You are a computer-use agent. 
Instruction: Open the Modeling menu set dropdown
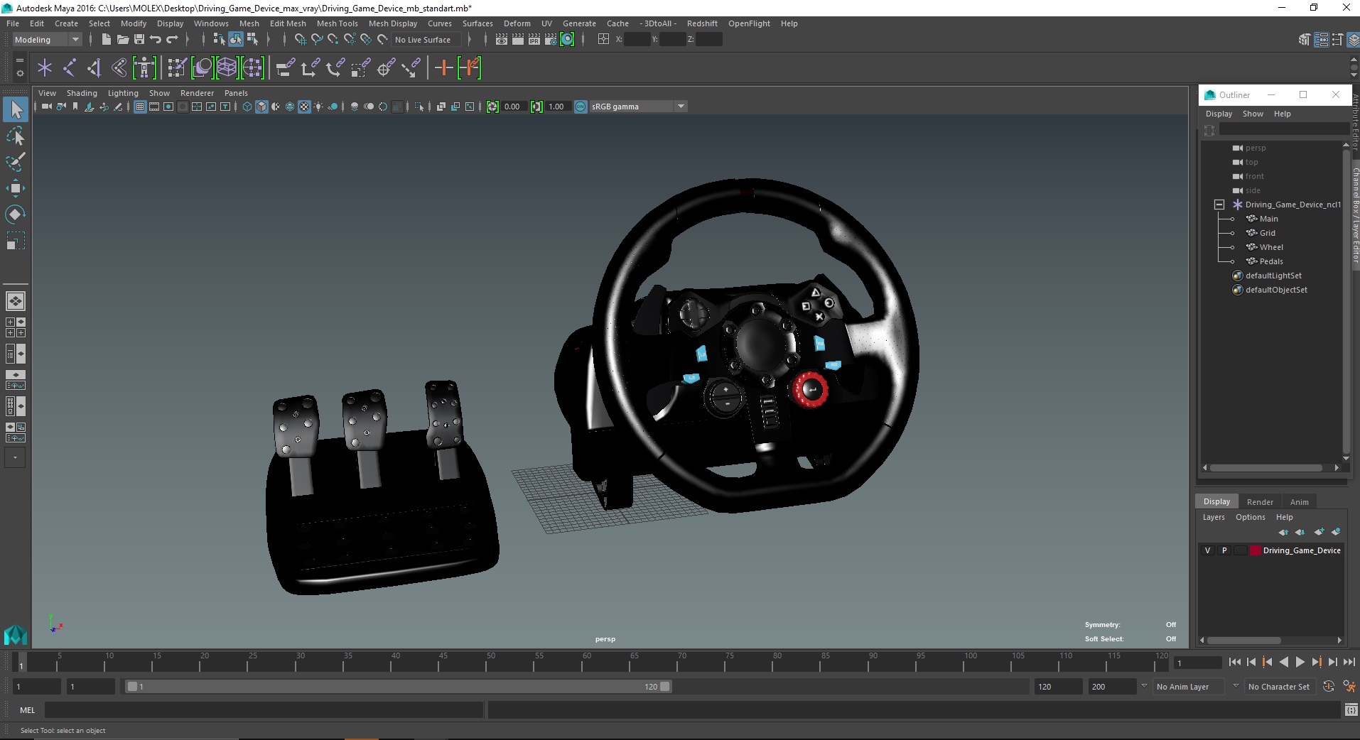click(47, 40)
